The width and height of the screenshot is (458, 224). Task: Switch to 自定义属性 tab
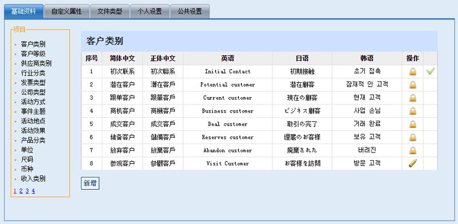pos(66,11)
